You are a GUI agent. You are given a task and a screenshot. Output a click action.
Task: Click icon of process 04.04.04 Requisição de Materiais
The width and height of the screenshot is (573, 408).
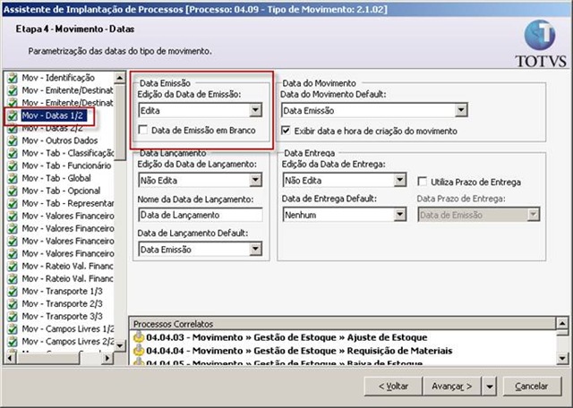pos(139,351)
